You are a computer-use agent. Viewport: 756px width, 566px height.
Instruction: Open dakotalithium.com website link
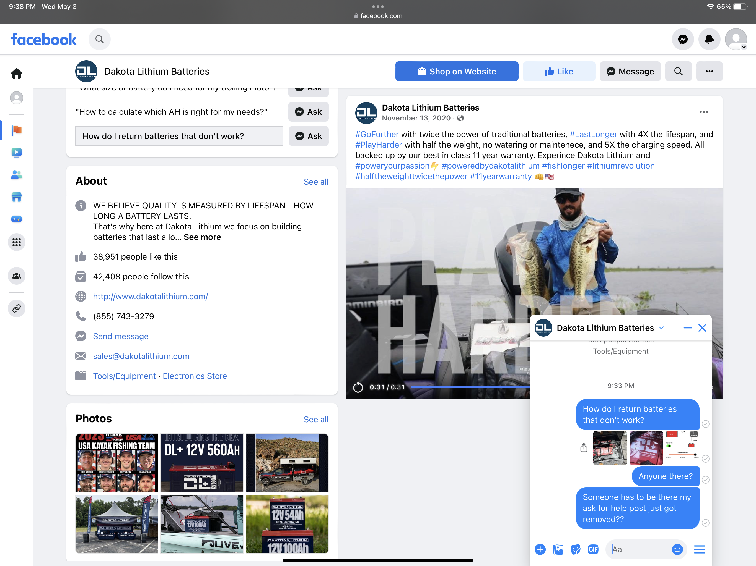[150, 296]
